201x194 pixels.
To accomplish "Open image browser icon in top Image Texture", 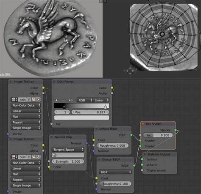I will (x=14, y=100).
